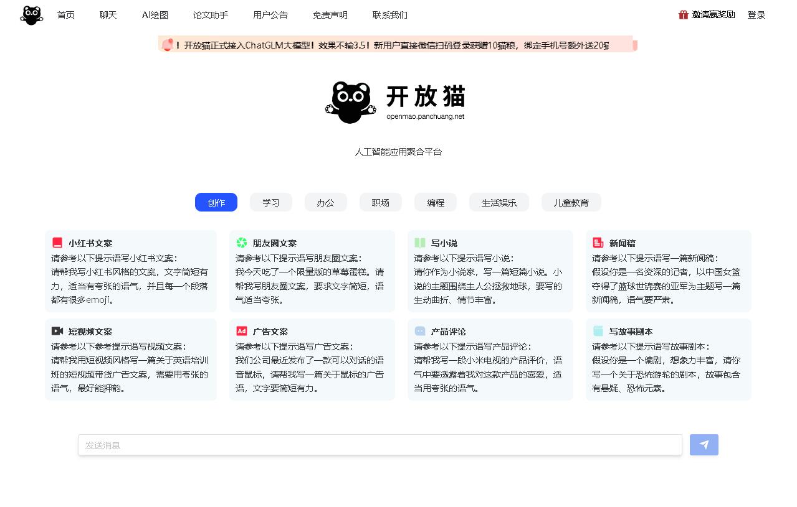Image resolution: width=797 pixels, height=507 pixels.
Task: Switch to the 办公 category tab
Action: 326,202
